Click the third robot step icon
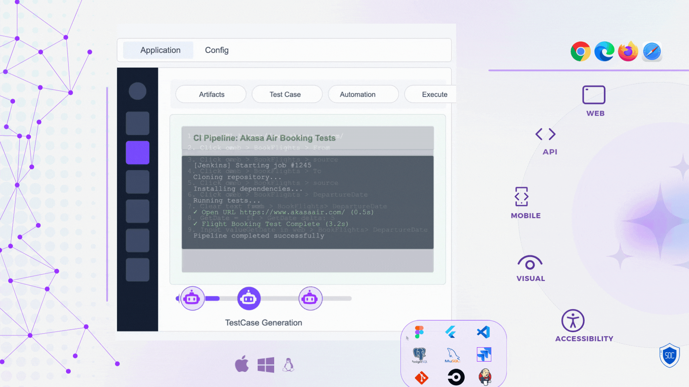This screenshot has height=387, width=689. click(310, 298)
